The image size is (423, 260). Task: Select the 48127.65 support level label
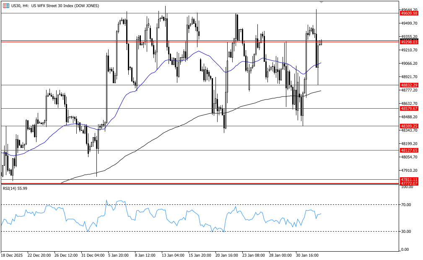[x=409, y=150]
